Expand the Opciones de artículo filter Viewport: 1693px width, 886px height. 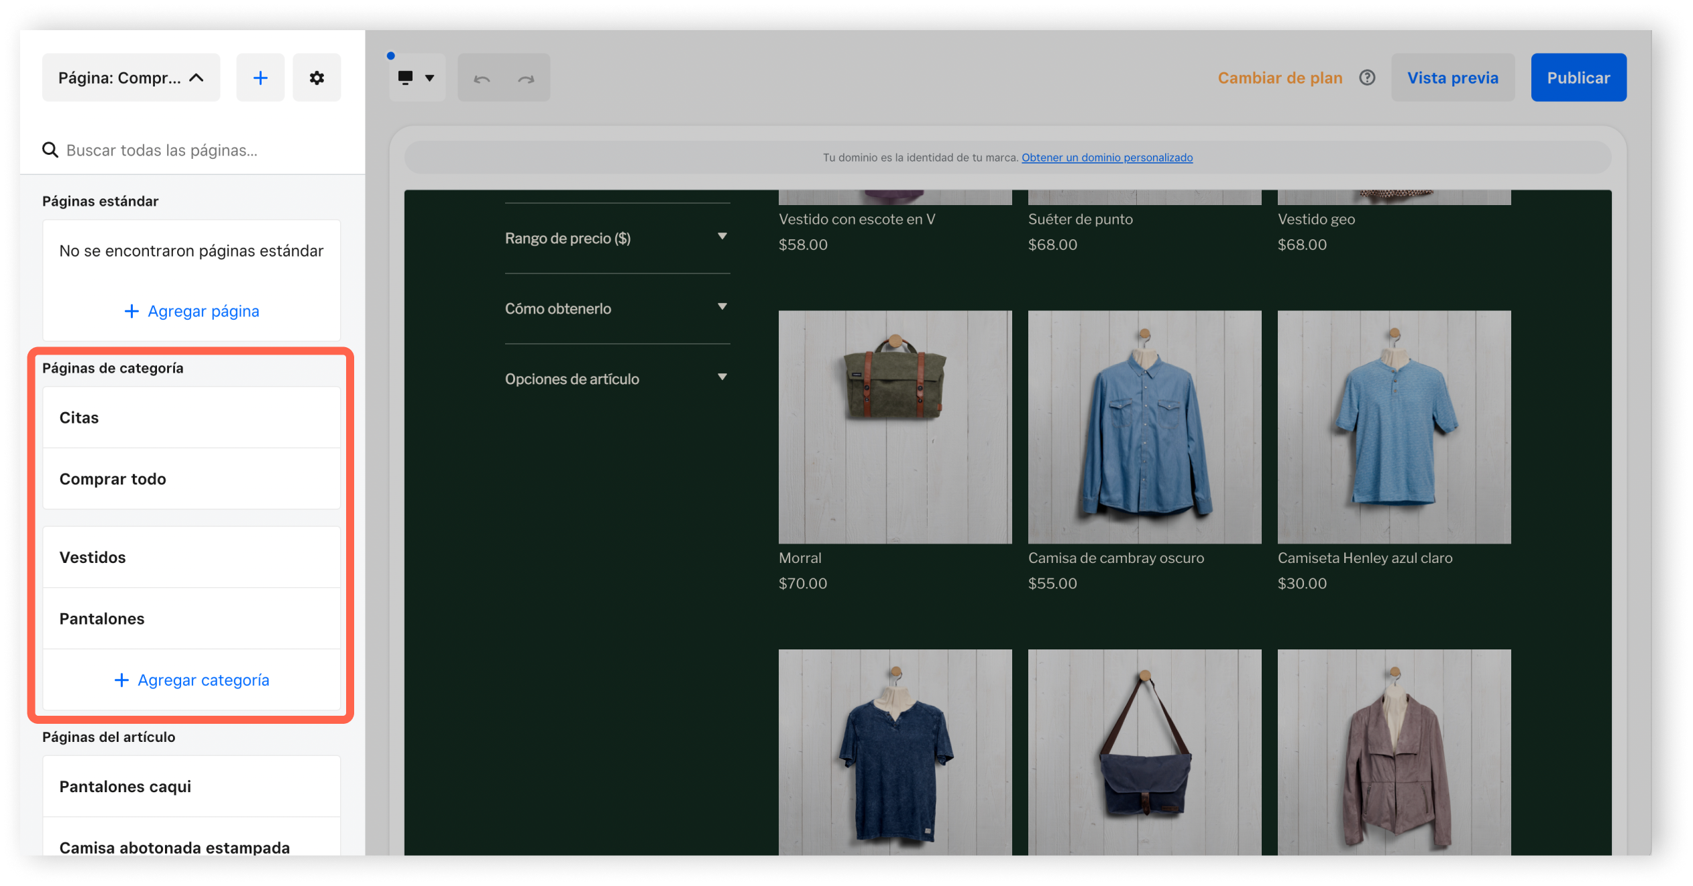(x=614, y=378)
